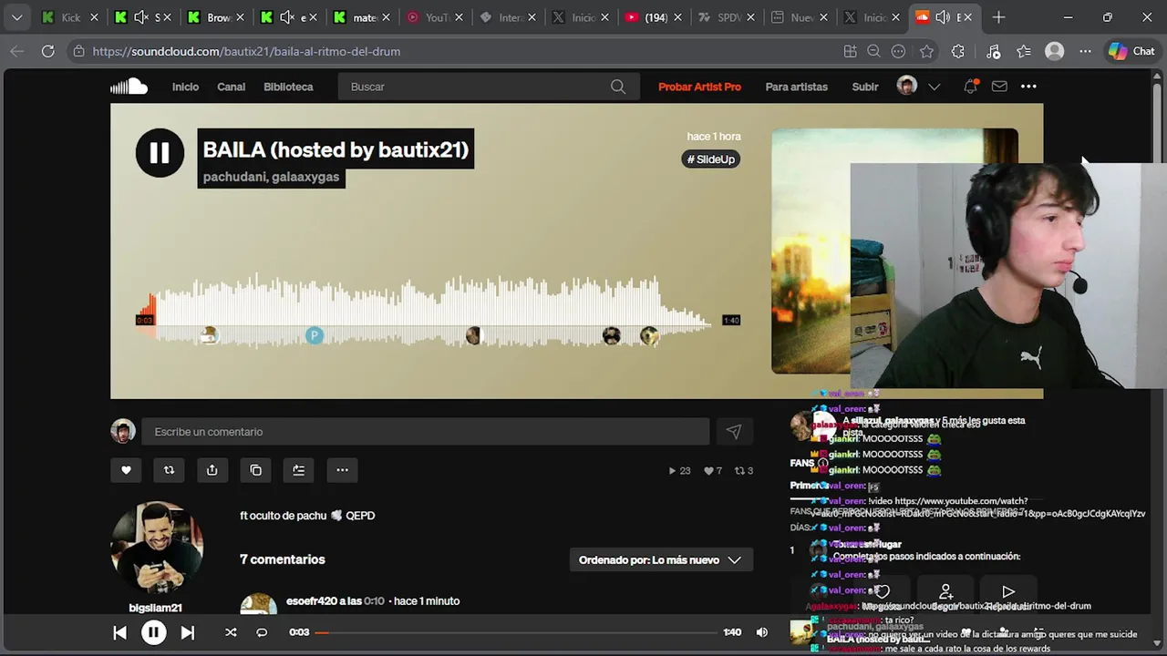The image size is (1167, 656).
Task: Open the bigsliam21 profile name
Action: click(155, 608)
